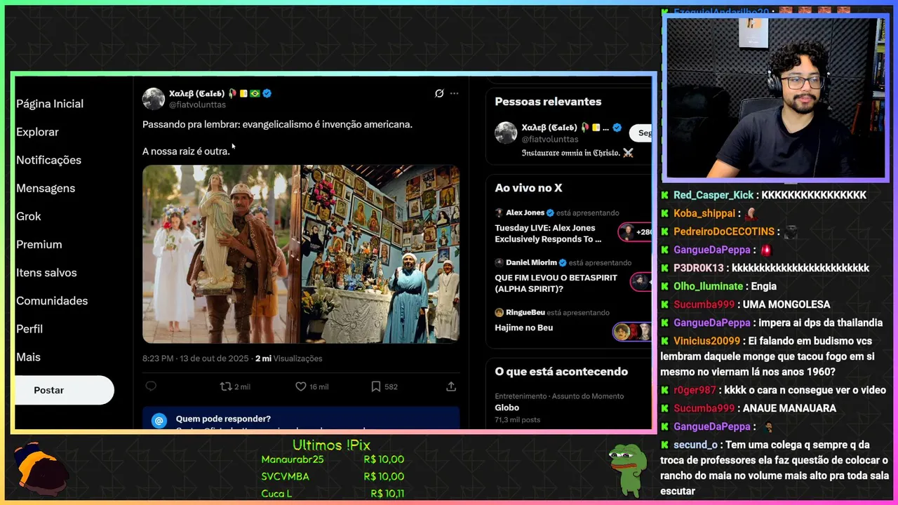Click 2 mi Visualizações count
This screenshot has height=505, width=898.
point(289,358)
